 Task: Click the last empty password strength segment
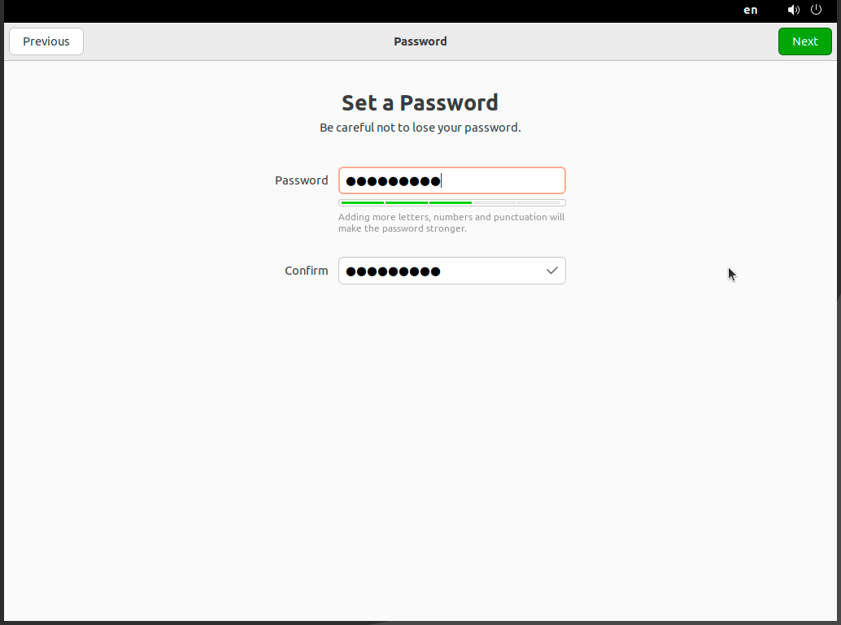(538, 202)
